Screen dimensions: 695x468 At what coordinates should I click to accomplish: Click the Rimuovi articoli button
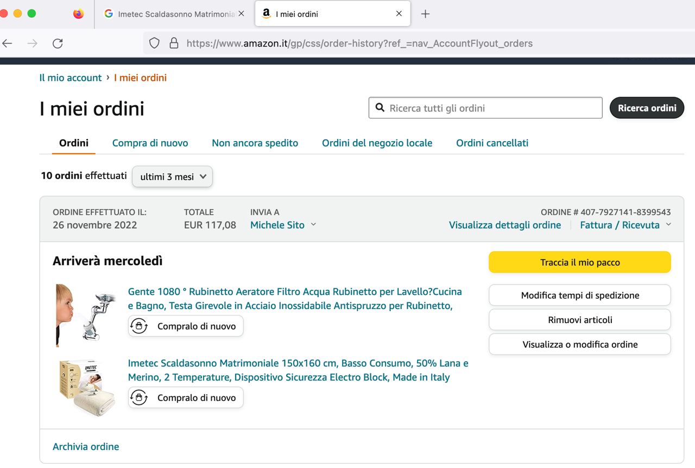click(x=580, y=320)
